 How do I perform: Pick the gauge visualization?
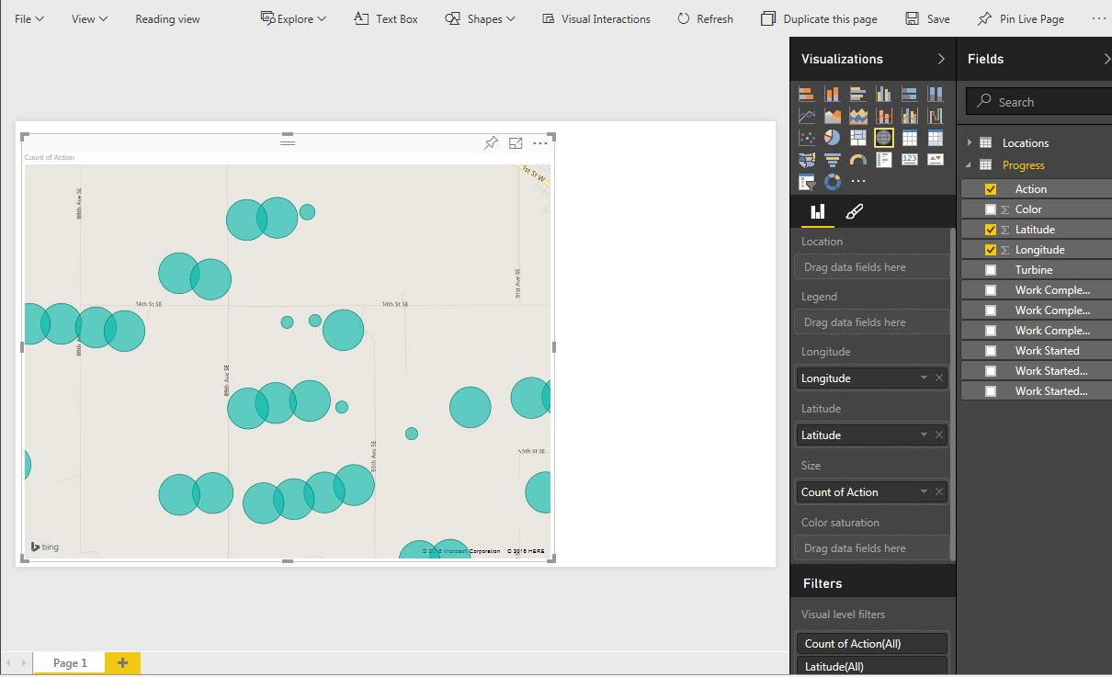[857, 160]
